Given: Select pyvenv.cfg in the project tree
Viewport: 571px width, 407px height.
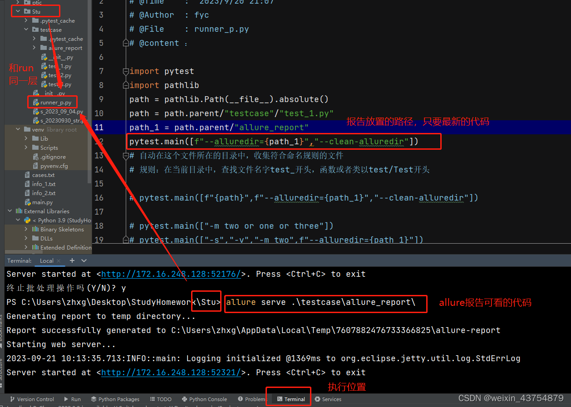Looking at the screenshot, I should pos(54,166).
